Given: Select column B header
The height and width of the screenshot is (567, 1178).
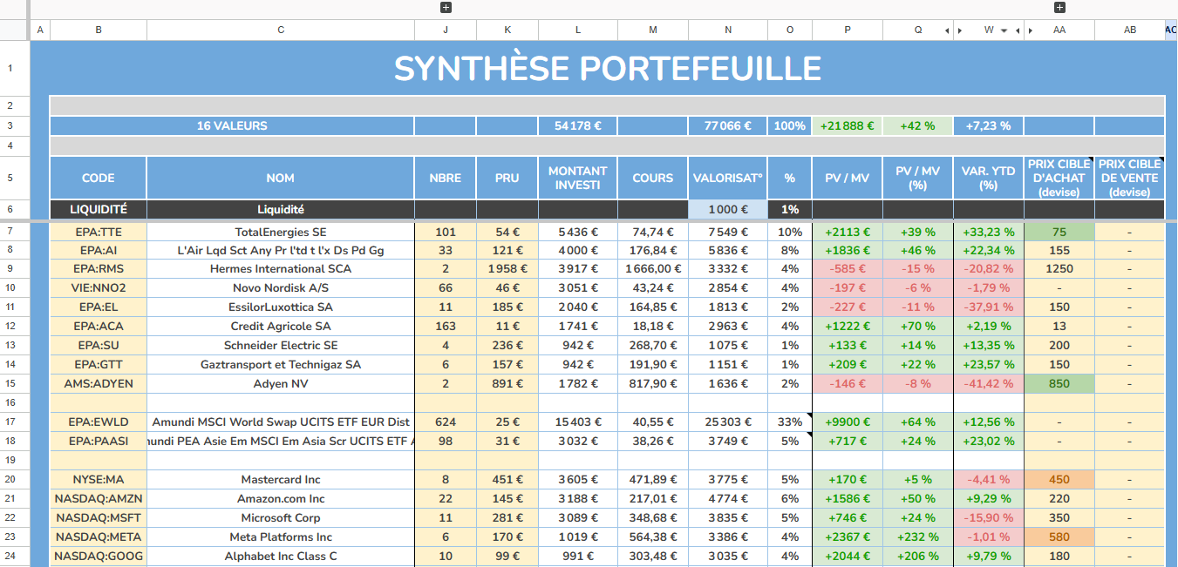Looking at the screenshot, I should (x=99, y=30).
